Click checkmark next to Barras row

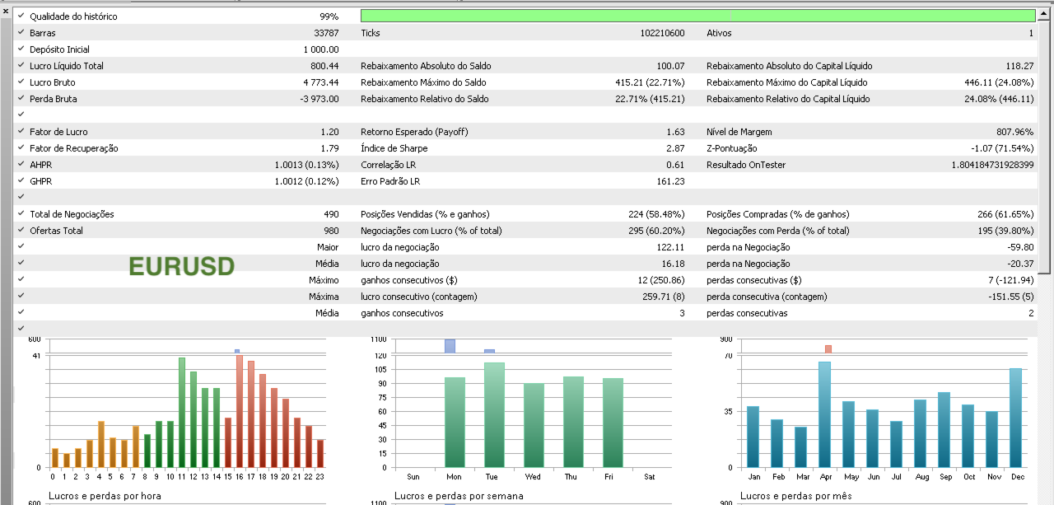[21, 33]
